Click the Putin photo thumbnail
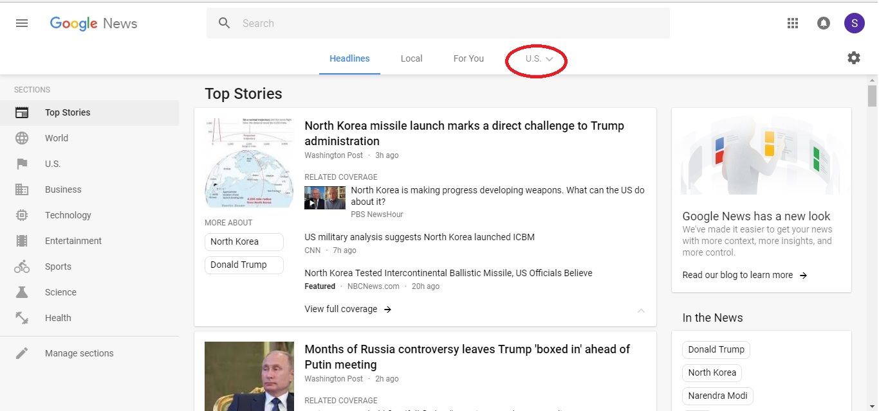 click(x=249, y=376)
